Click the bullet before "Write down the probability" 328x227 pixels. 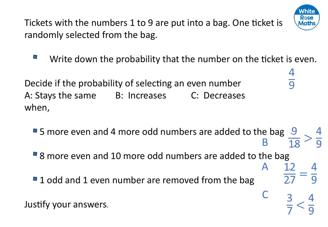click(x=35, y=57)
